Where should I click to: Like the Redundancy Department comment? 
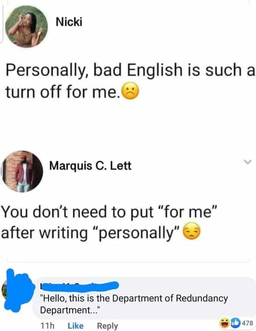75,325
